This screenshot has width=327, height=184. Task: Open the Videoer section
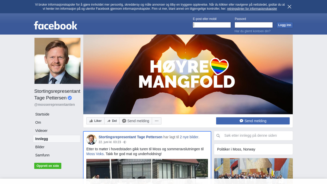[41, 131]
